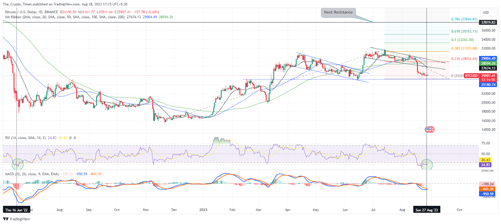
Task: Click the O26150.50 open value in header
Action: (68, 12)
